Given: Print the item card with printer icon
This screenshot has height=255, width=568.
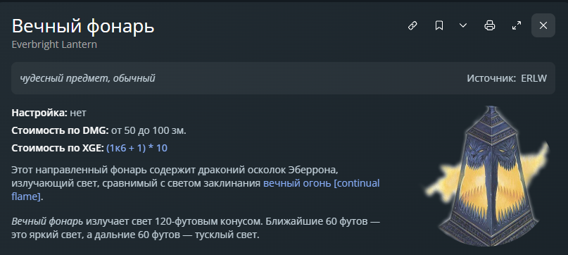Looking at the screenshot, I should click(x=490, y=25).
